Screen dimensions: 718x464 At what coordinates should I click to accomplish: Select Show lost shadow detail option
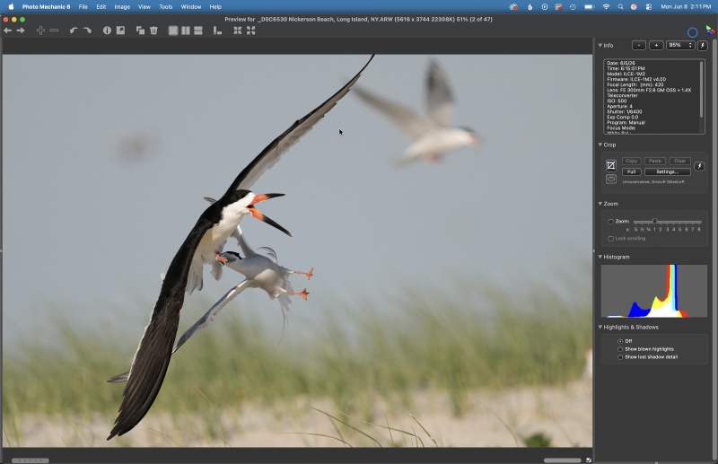click(x=620, y=357)
